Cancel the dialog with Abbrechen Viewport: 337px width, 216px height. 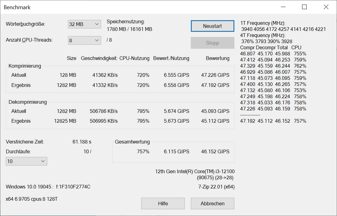tap(212, 203)
